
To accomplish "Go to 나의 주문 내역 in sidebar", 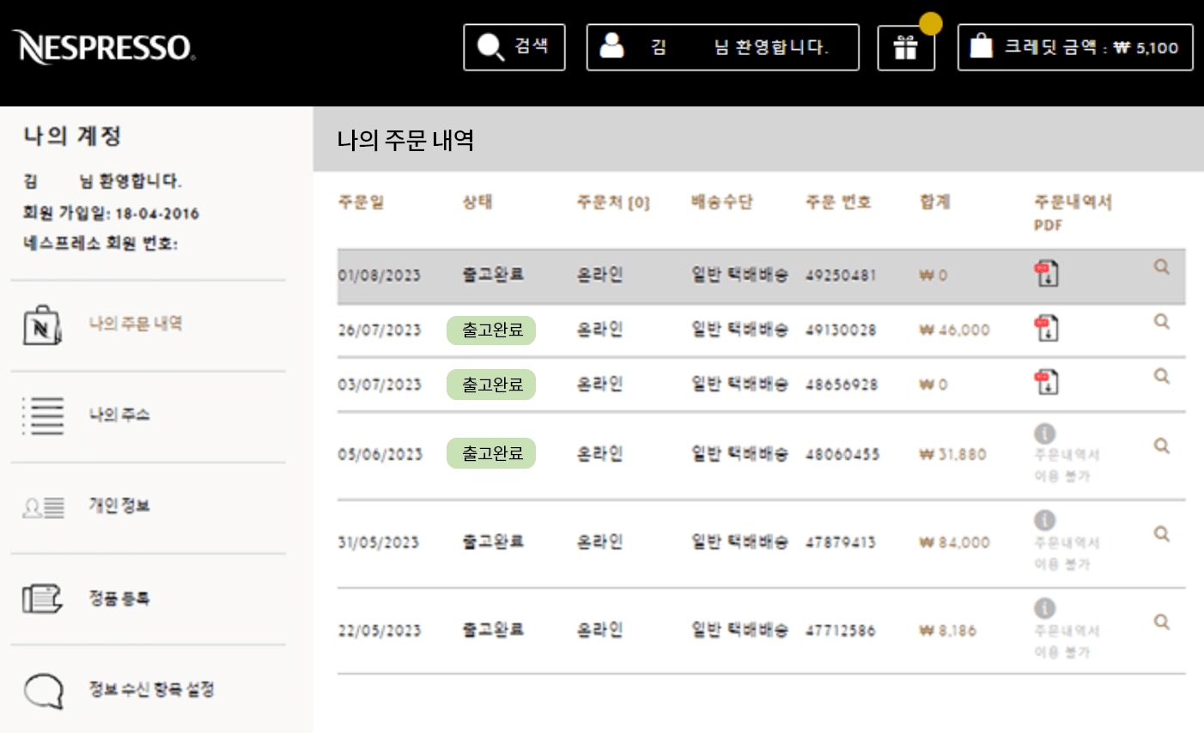I will tap(135, 324).
